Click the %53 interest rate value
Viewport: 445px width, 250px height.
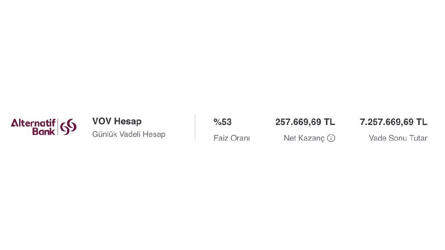(222, 122)
